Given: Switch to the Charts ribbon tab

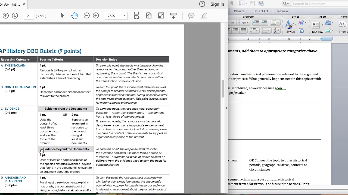Looking at the screenshot, I should [239, 11].
